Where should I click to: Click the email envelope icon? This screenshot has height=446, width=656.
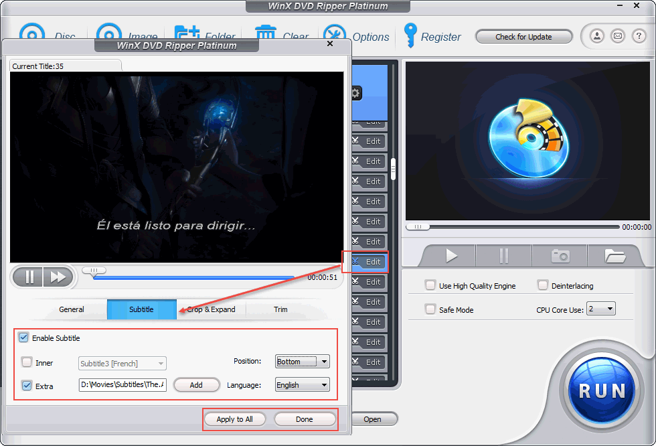pyautogui.click(x=618, y=36)
